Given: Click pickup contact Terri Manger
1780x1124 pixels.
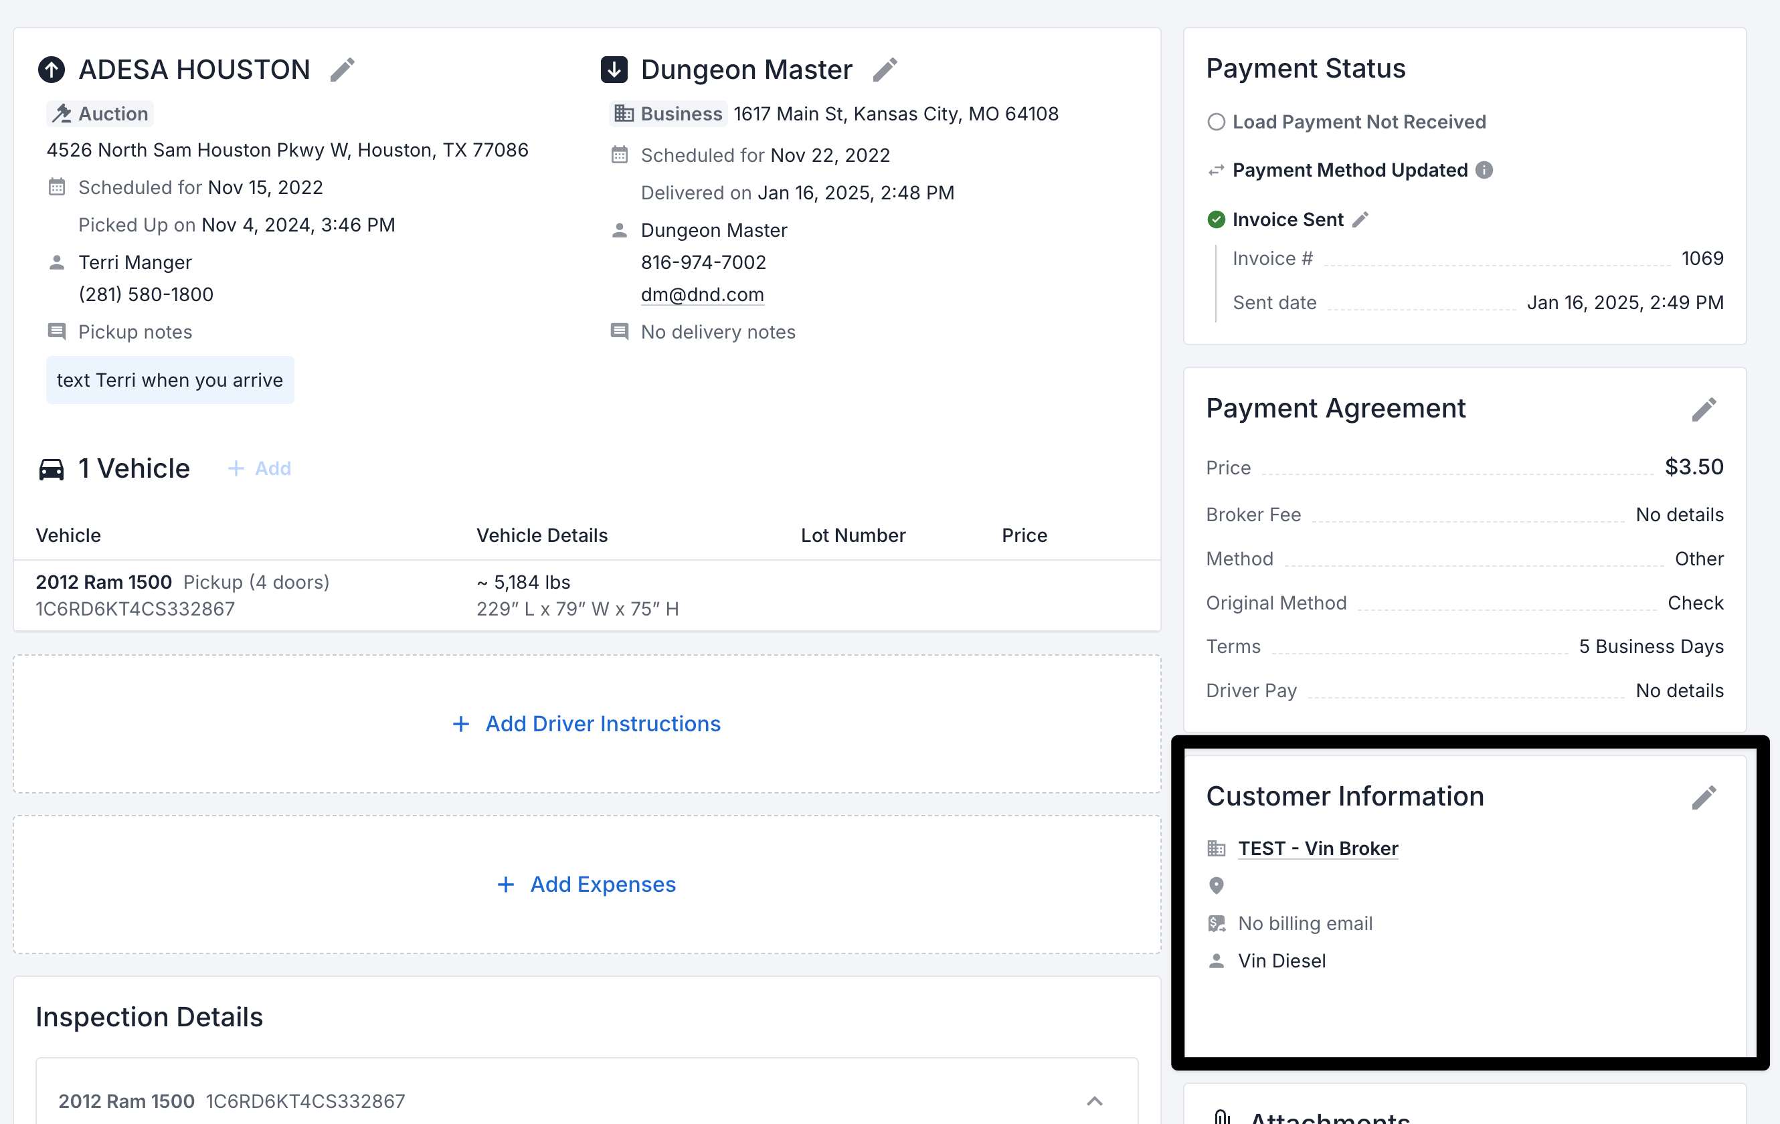Looking at the screenshot, I should click(x=135, y=262).
